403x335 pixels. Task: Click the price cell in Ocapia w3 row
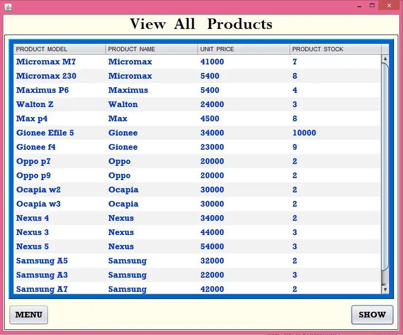click(x=244, y=204)
